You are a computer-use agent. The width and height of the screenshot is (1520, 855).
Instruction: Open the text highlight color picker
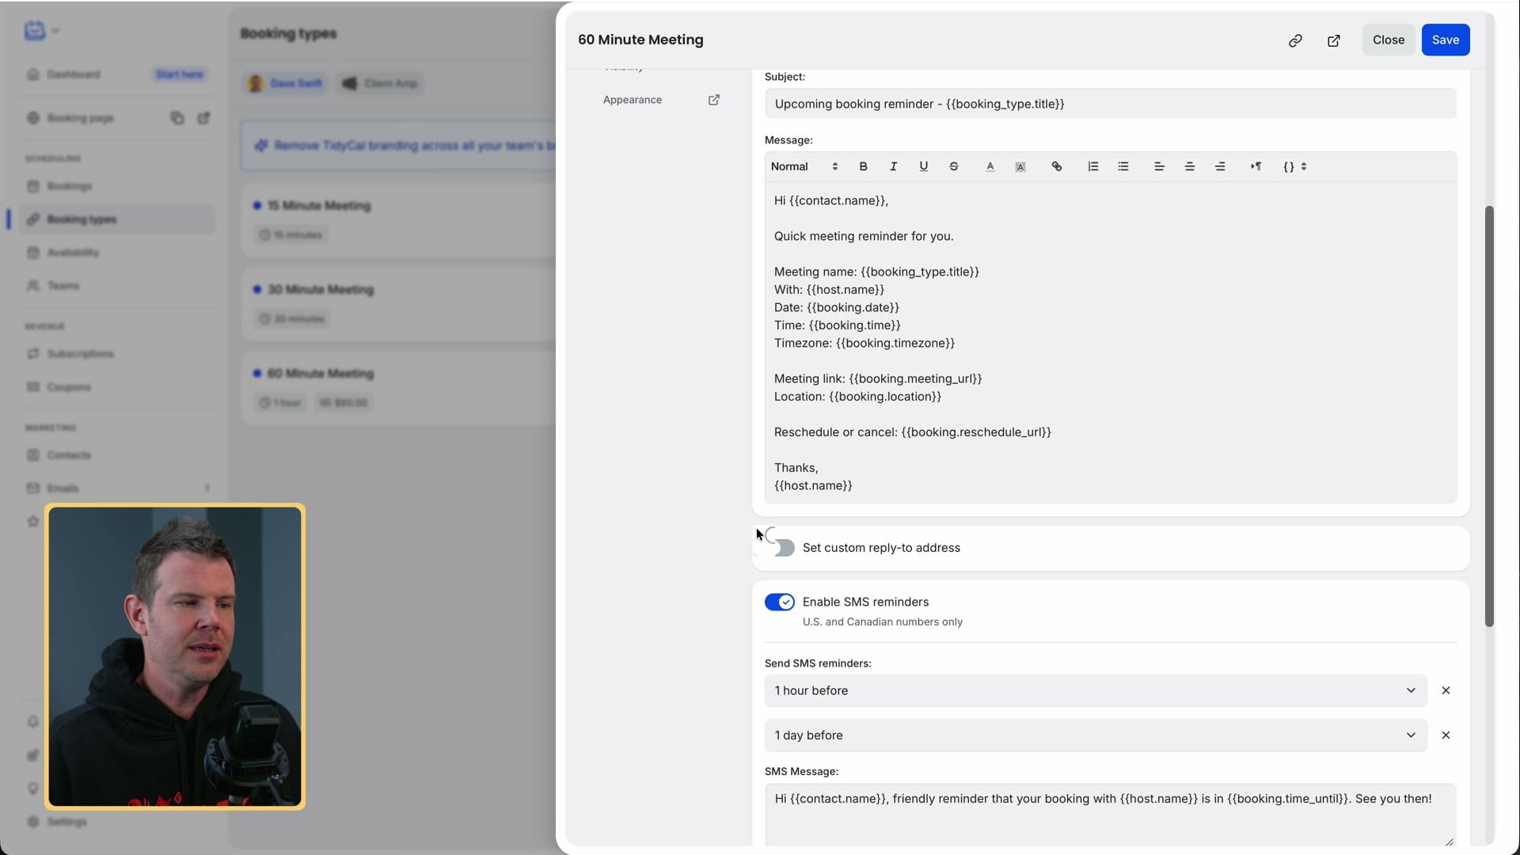[1020, 166]
